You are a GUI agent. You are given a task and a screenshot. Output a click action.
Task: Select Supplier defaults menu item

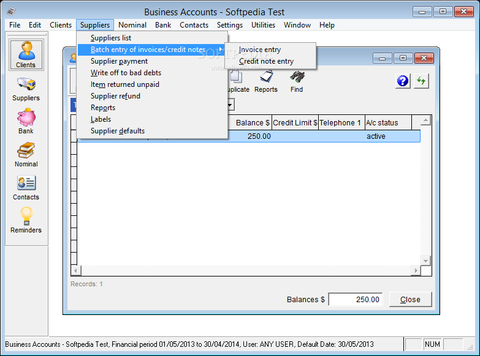152,131
